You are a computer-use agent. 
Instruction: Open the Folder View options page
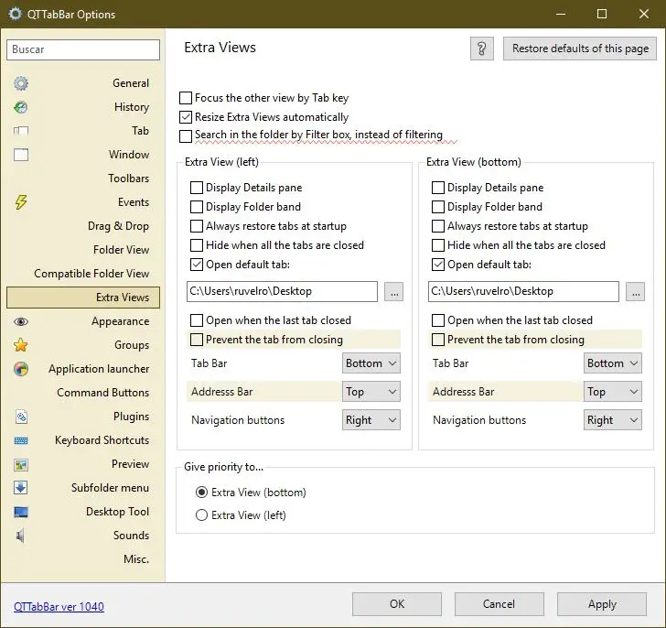click(121, 250)
